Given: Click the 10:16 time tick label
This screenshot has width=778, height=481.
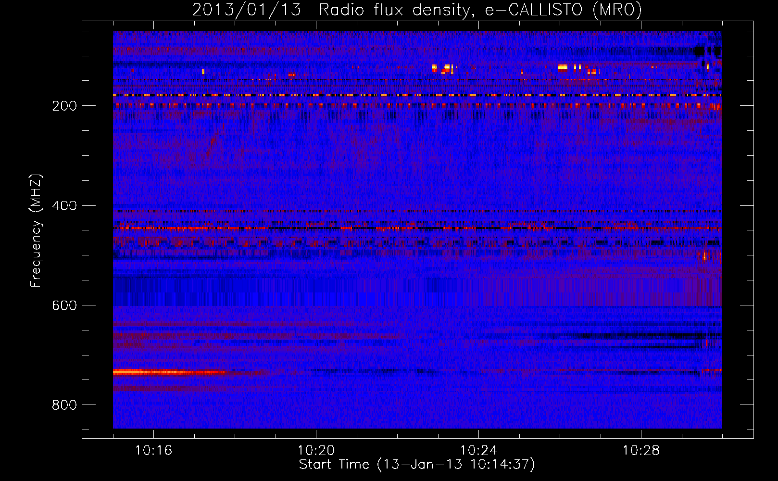Looking at the screenshot, I should pos(153,450).
